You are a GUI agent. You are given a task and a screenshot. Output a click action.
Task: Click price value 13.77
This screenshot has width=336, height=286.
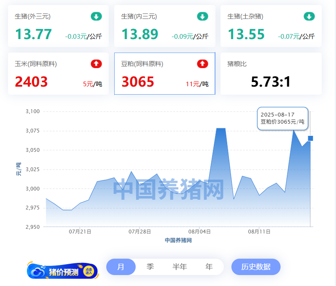click(34, 34)
